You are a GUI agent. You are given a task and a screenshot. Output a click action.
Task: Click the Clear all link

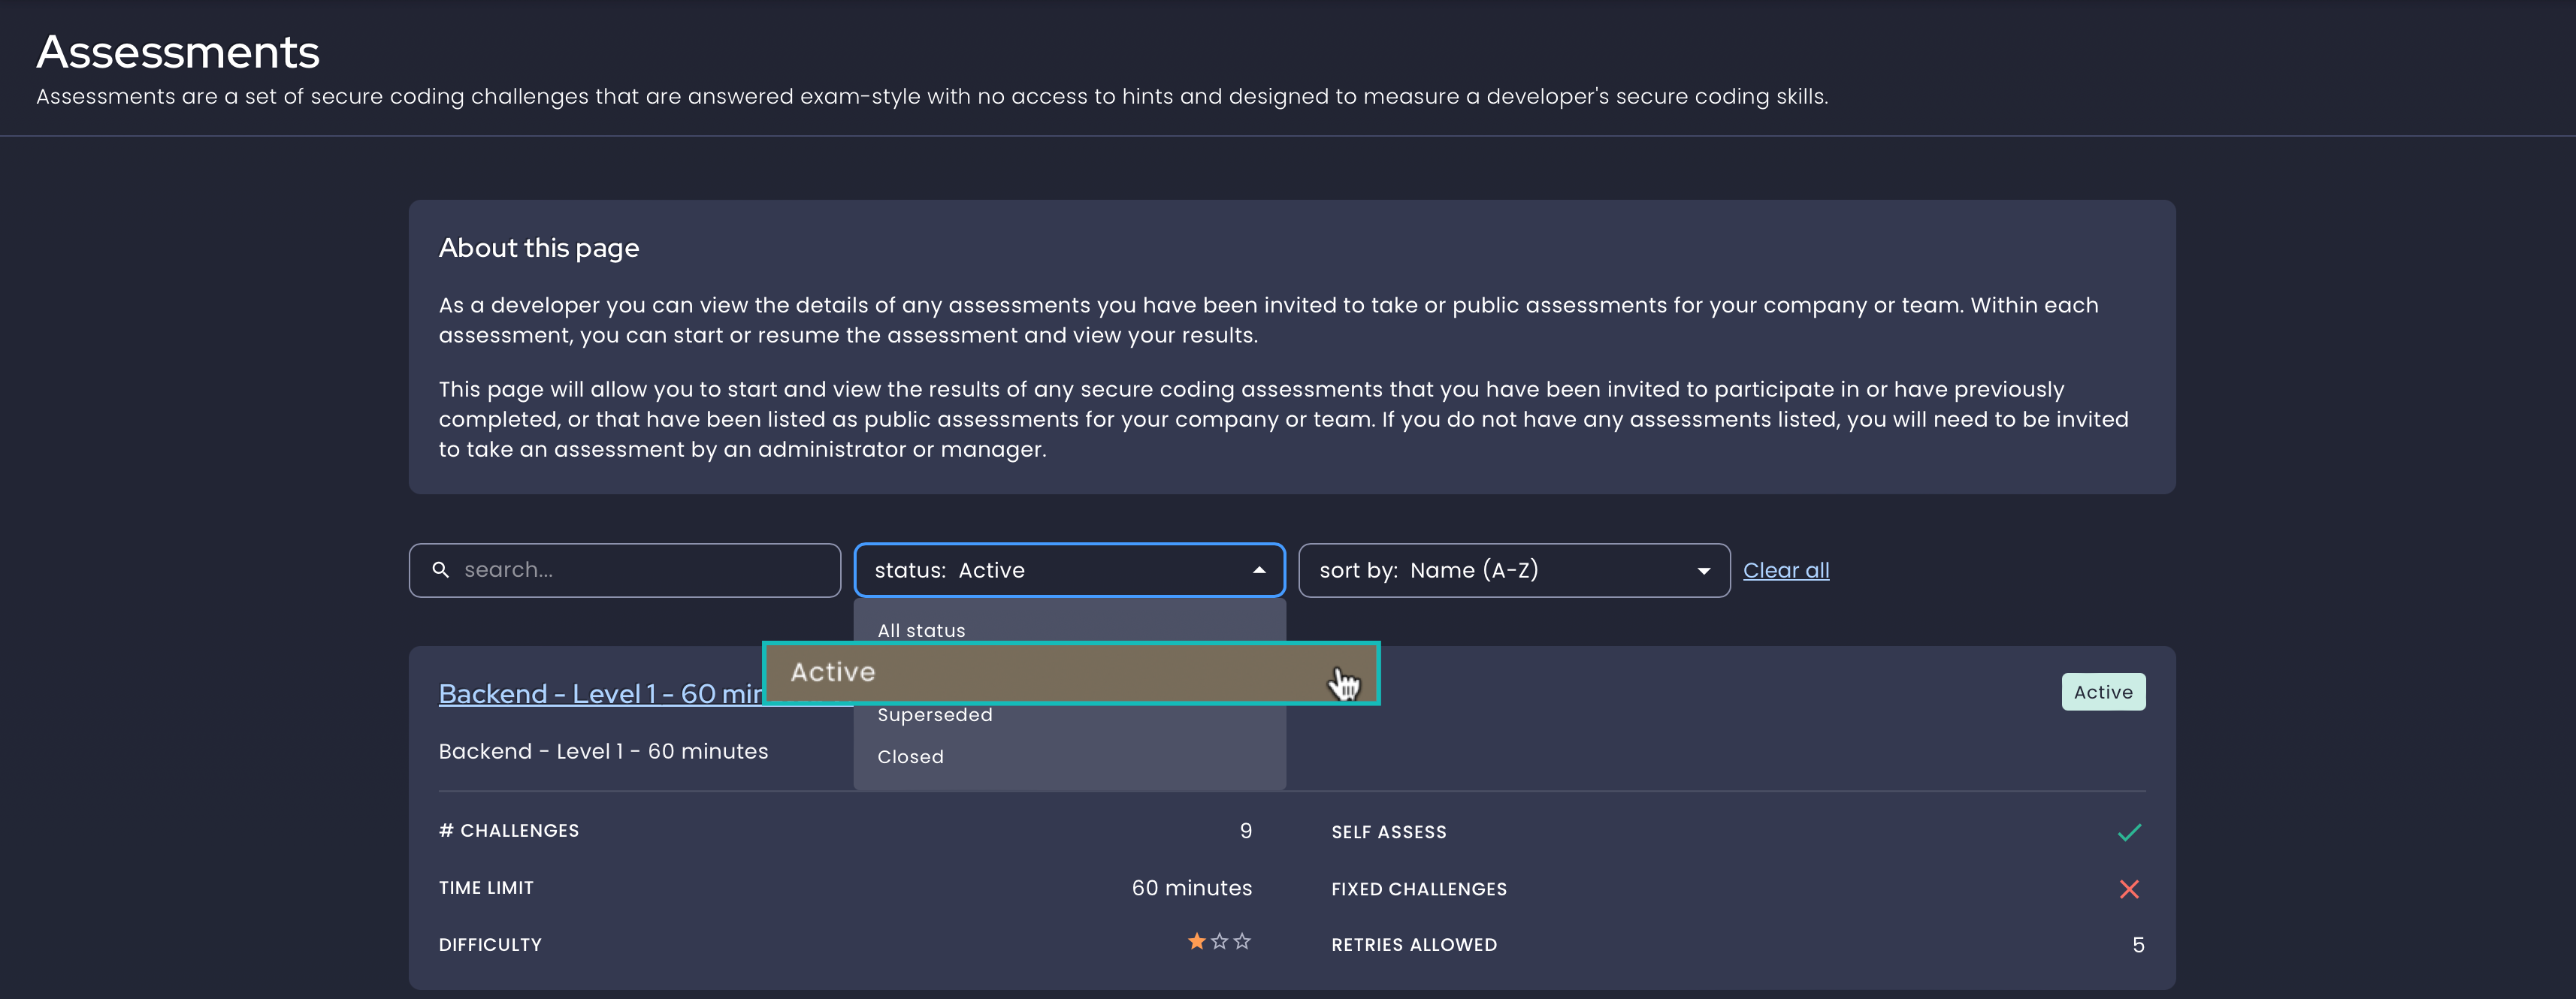tap(1786, 569)
